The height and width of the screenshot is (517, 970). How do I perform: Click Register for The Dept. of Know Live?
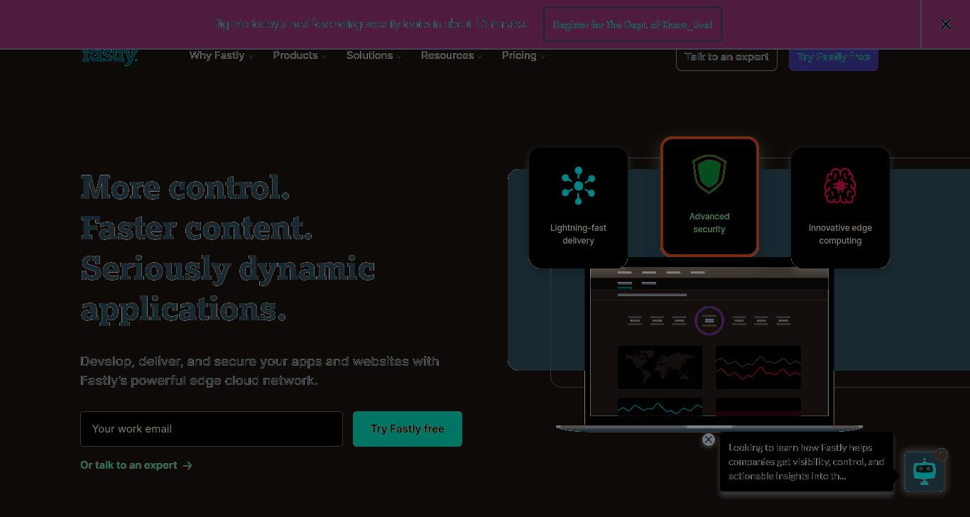tap(632, 24)
